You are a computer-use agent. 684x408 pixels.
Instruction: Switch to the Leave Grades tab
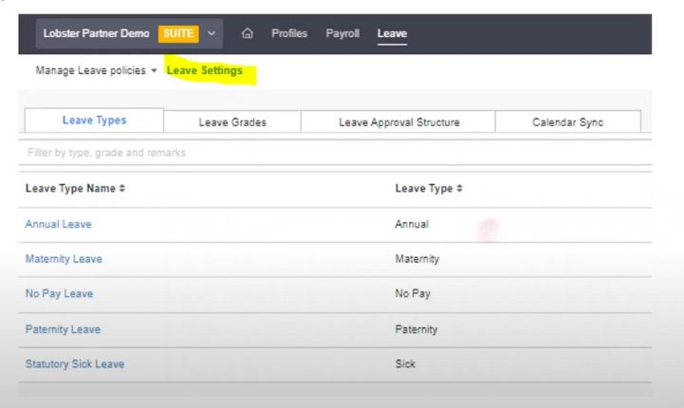[x=232, y=122]
